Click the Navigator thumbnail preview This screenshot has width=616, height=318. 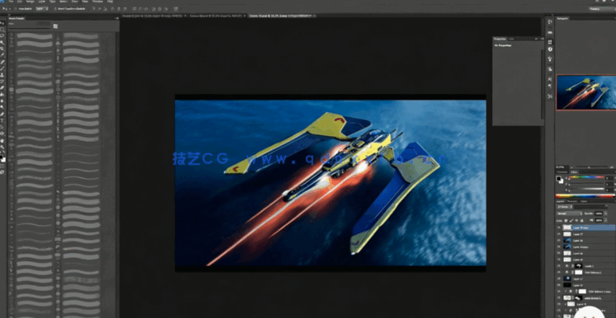pyautogui.click(x=586, y=92)
